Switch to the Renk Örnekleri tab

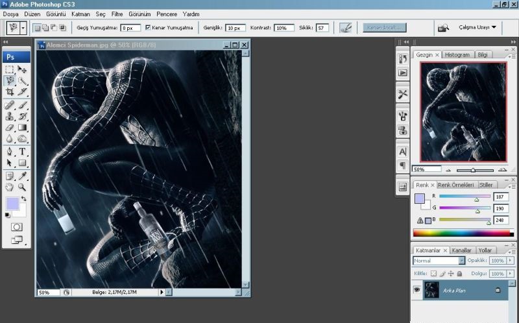(x=455, y=185)
